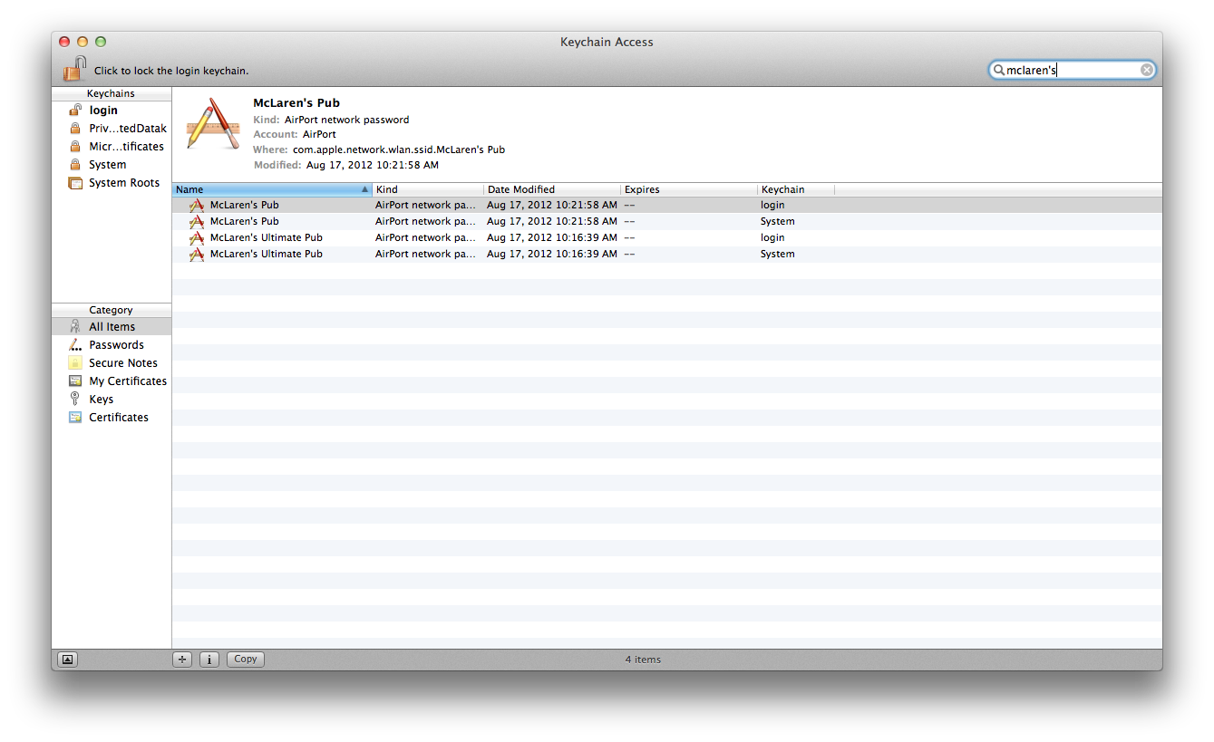The image size is (1214, 742).
Task: Click icon of McLaren's Ultimate Pub login row
Action: point(197,238)
